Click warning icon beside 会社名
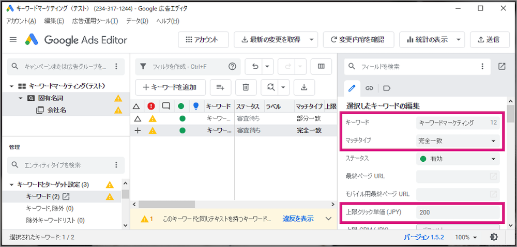The height and width of the screenshot is (247, 517). (x=118, y=111)
